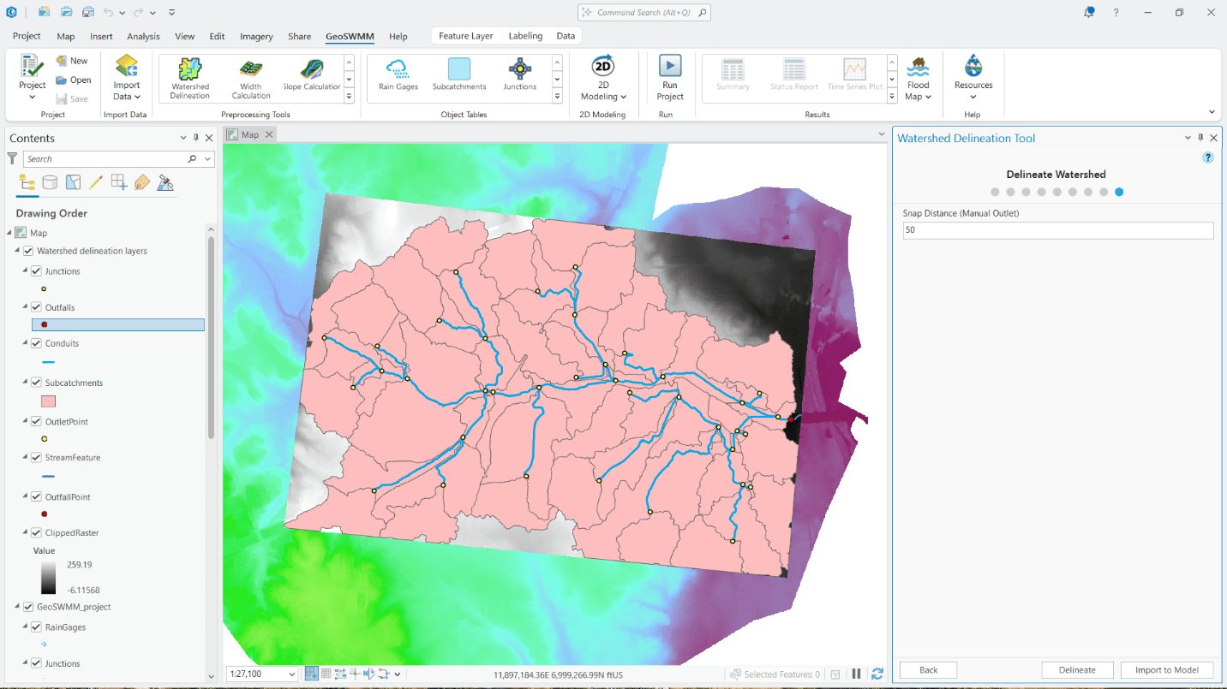The image size is (1227, 689).
Task: Select the Width Calculation tool
Action: pyautogui.click(x=250, y=77)
